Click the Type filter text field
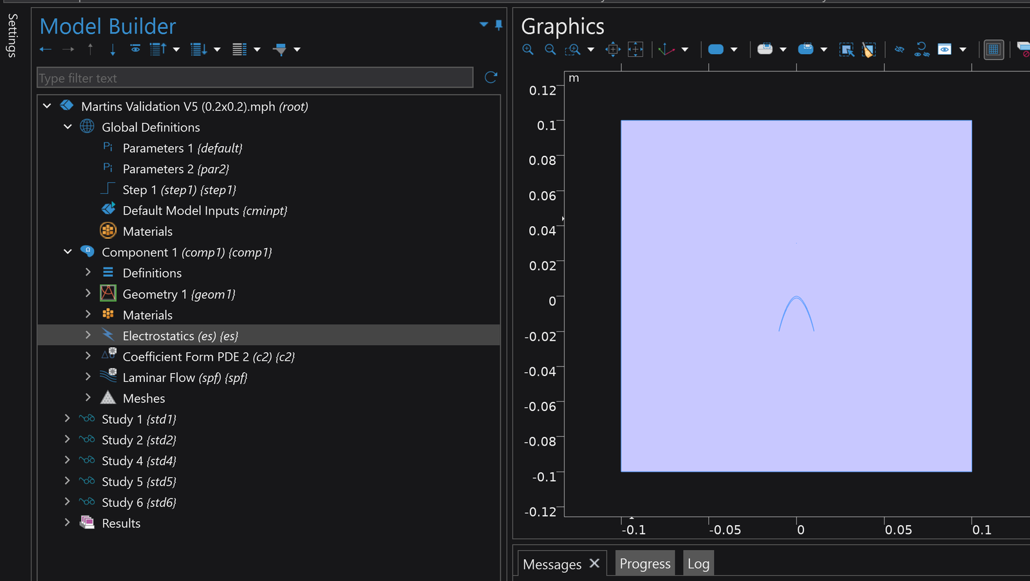1030x581 pixels. (255, 78)
